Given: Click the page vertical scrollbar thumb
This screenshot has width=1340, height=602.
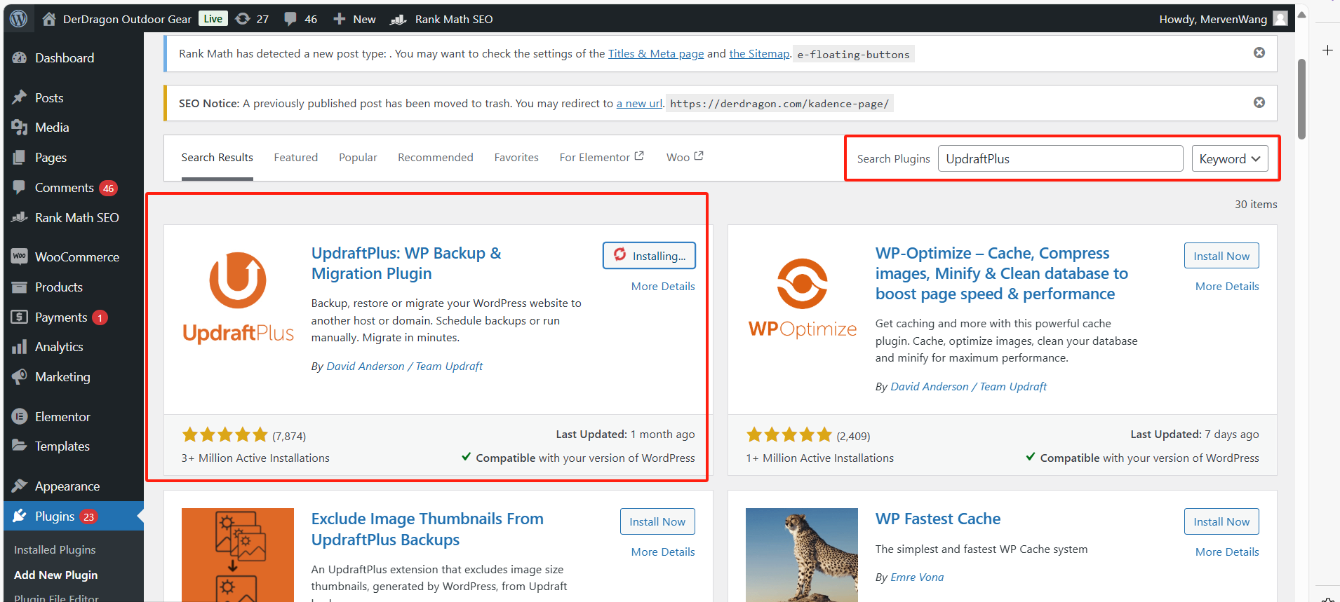Looking at the screenshot, I should [x=1301, y=98].
